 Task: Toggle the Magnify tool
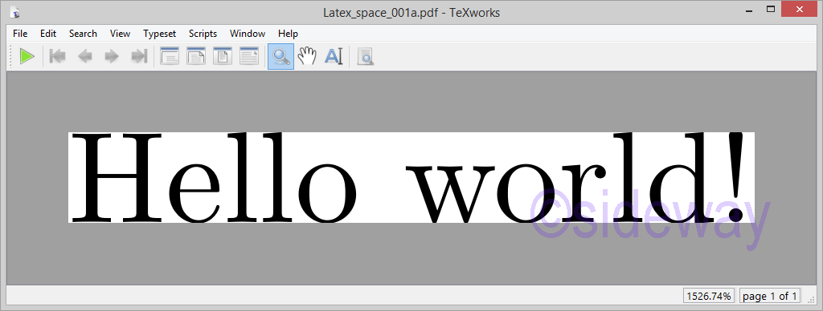tap(280, 57)
